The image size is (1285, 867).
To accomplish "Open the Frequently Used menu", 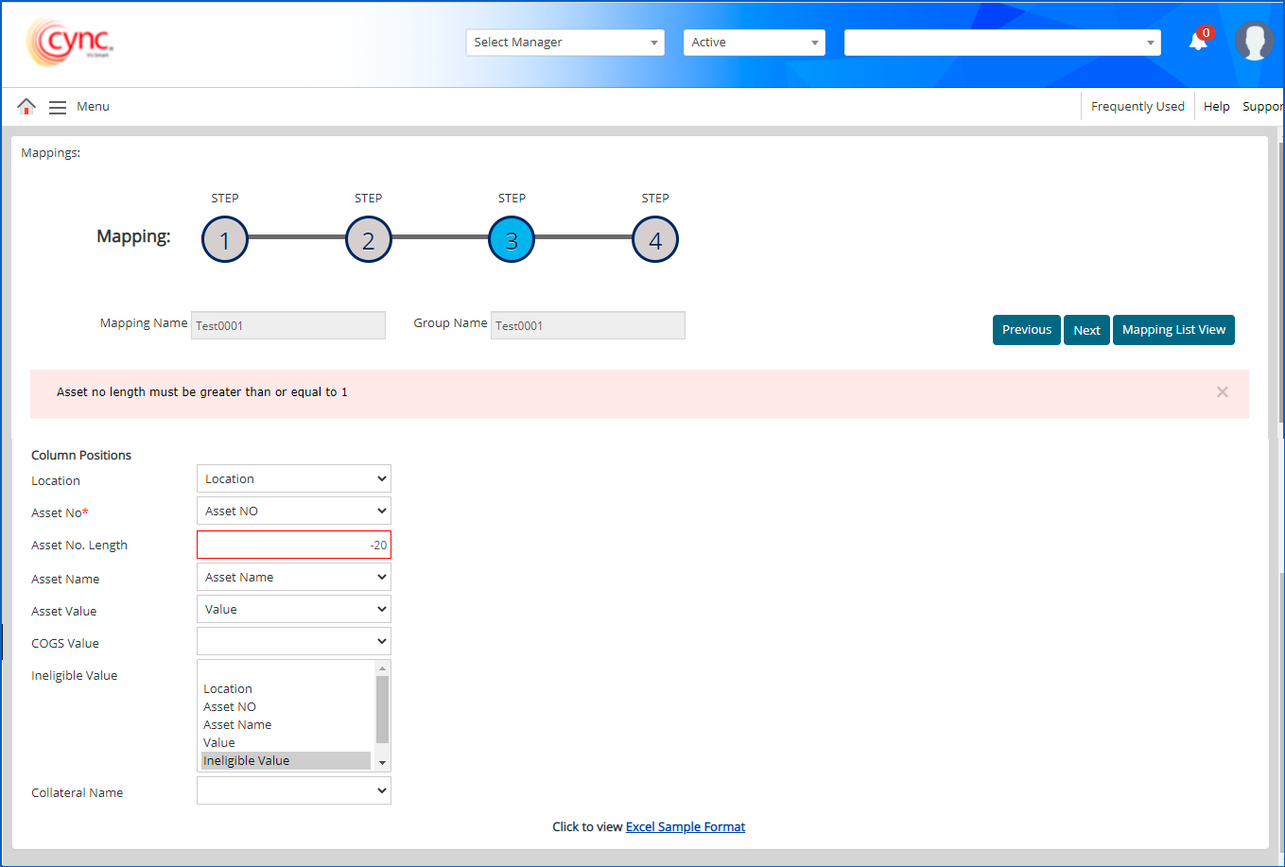I will click(x=1137, y=107).
